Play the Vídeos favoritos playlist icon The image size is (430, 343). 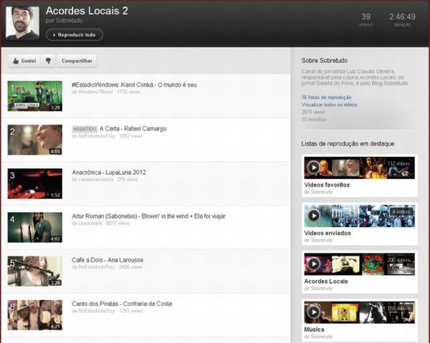coord(313,168)
